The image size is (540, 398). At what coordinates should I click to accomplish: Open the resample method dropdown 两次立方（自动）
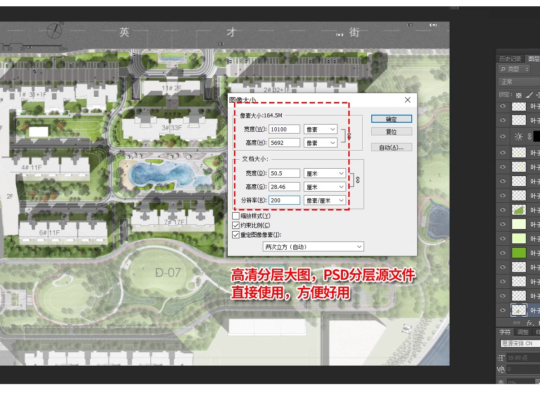[x=312, y=246]
